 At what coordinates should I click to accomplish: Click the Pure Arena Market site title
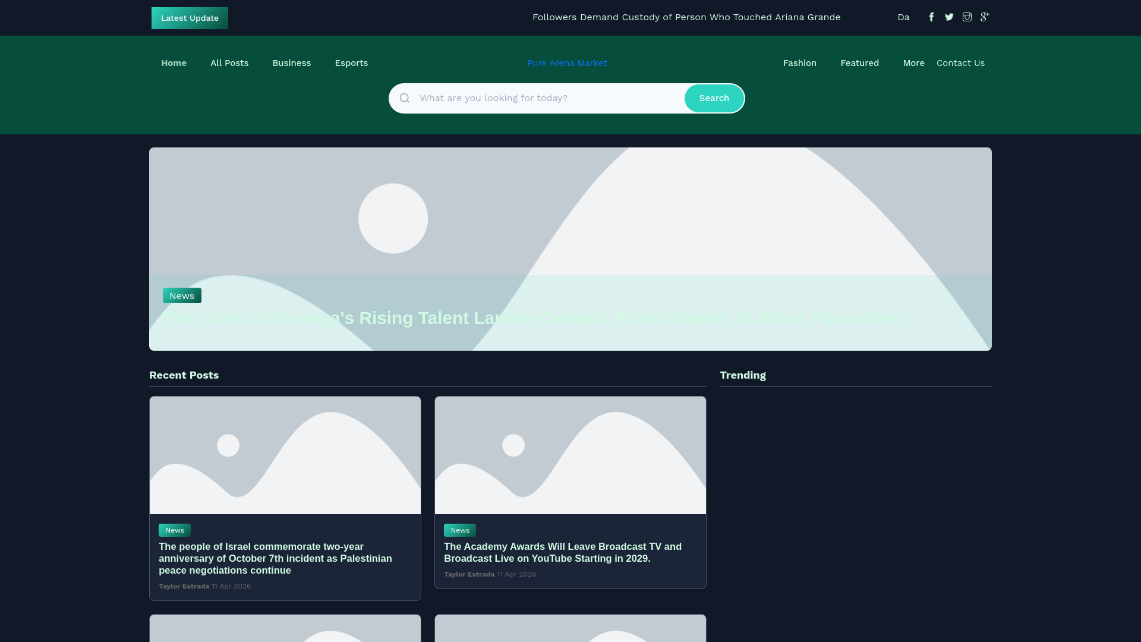(567, 63)
